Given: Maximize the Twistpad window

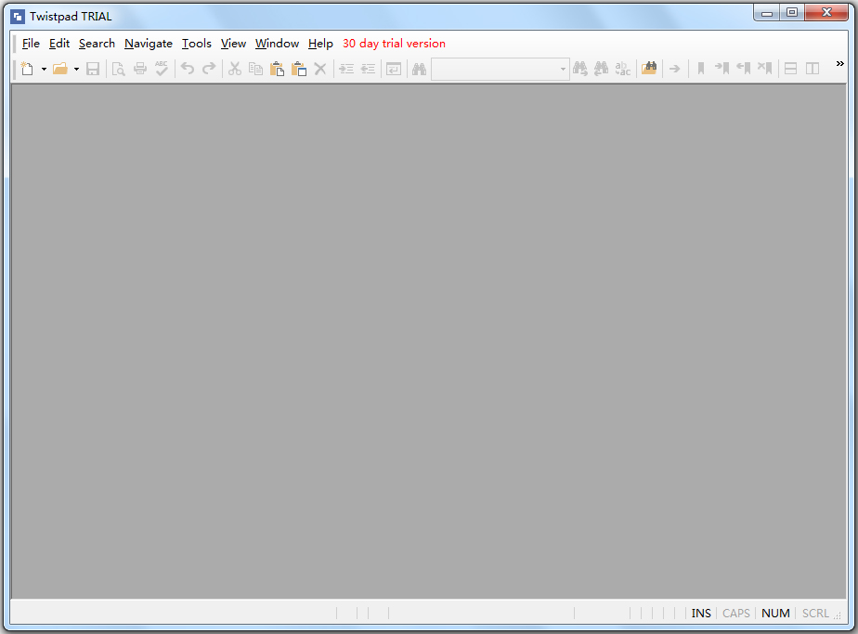Looking at the screenshot, I should pos(792,13).
